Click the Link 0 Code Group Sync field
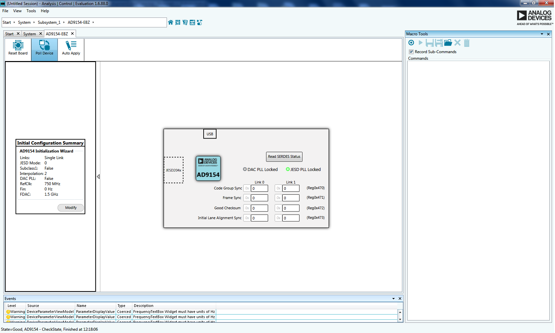The height and width of the screenshot is (333, 555). tap(259, 188)
